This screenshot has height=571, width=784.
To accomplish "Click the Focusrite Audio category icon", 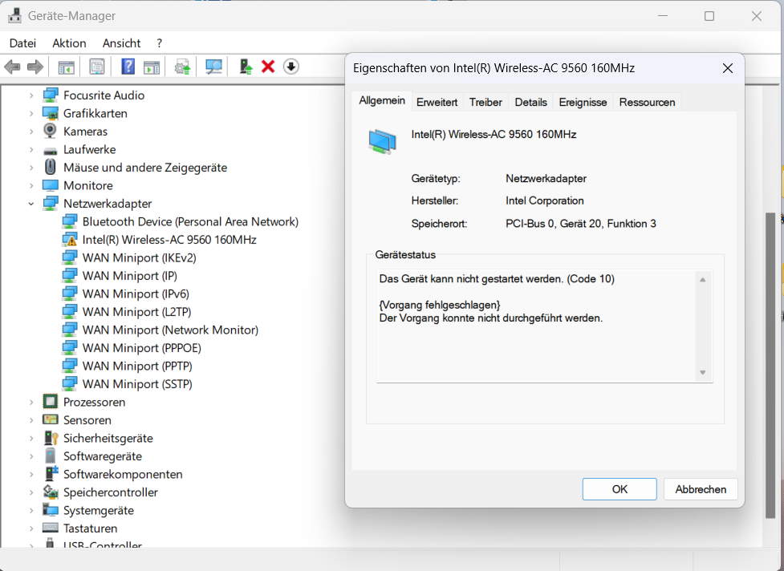I will click(51, 95).
